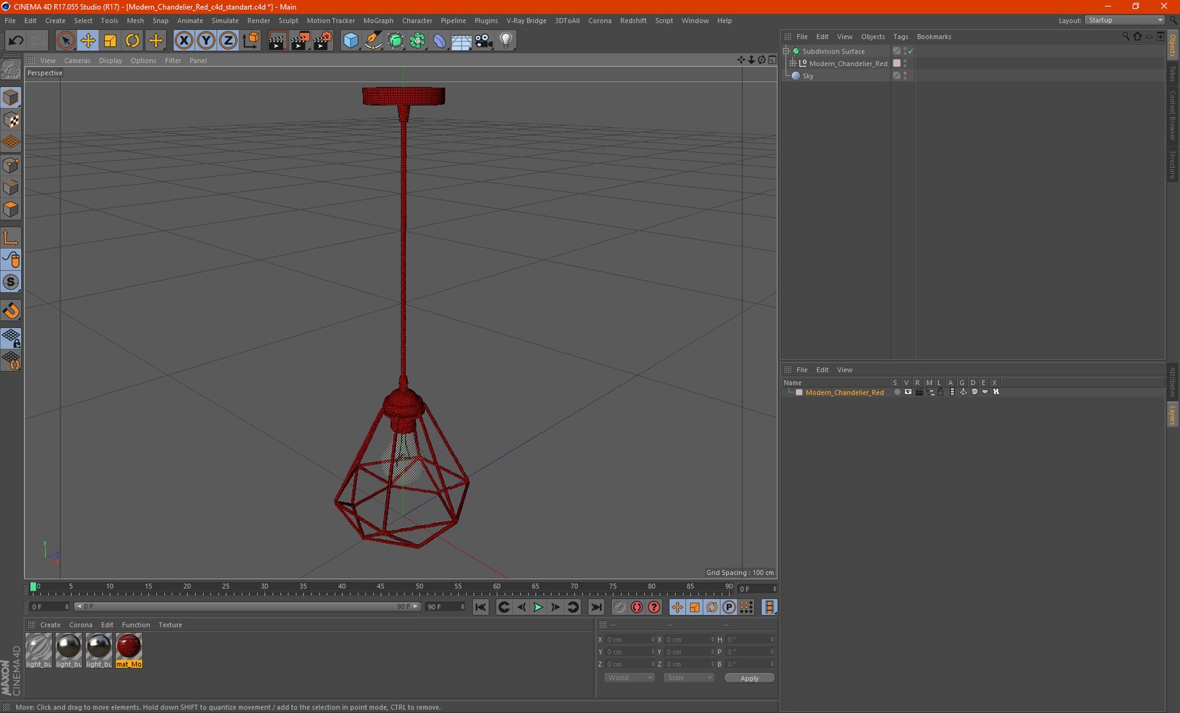The width and height of the screenshot is (1180, 713).
Task: Click the Undo arrow icon
Action: pos(16,41)
